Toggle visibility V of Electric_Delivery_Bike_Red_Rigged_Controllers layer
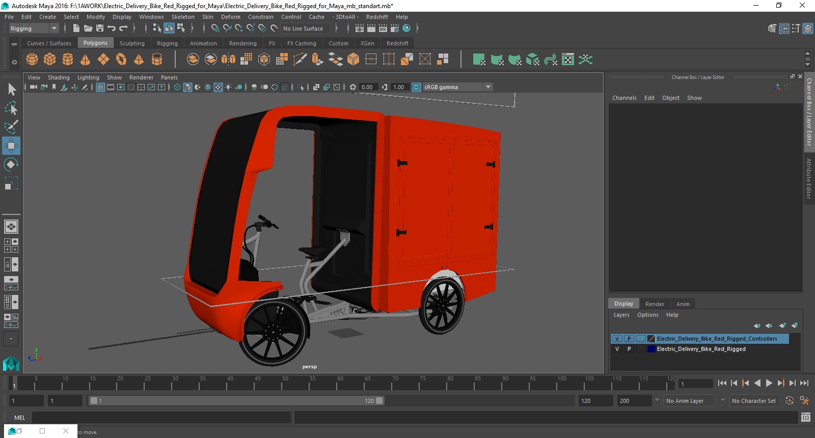Viewport: 815px width, 438px height. coord(617,339)
